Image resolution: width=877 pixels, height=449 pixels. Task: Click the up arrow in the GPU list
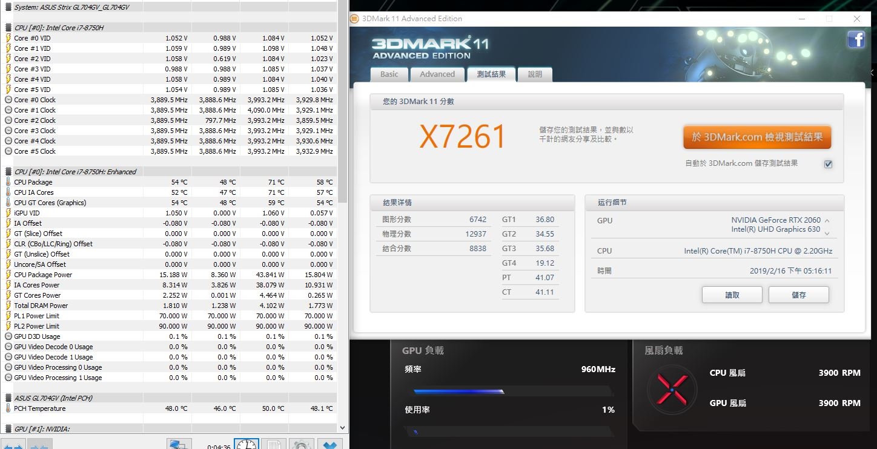click(x=827, y=221)
